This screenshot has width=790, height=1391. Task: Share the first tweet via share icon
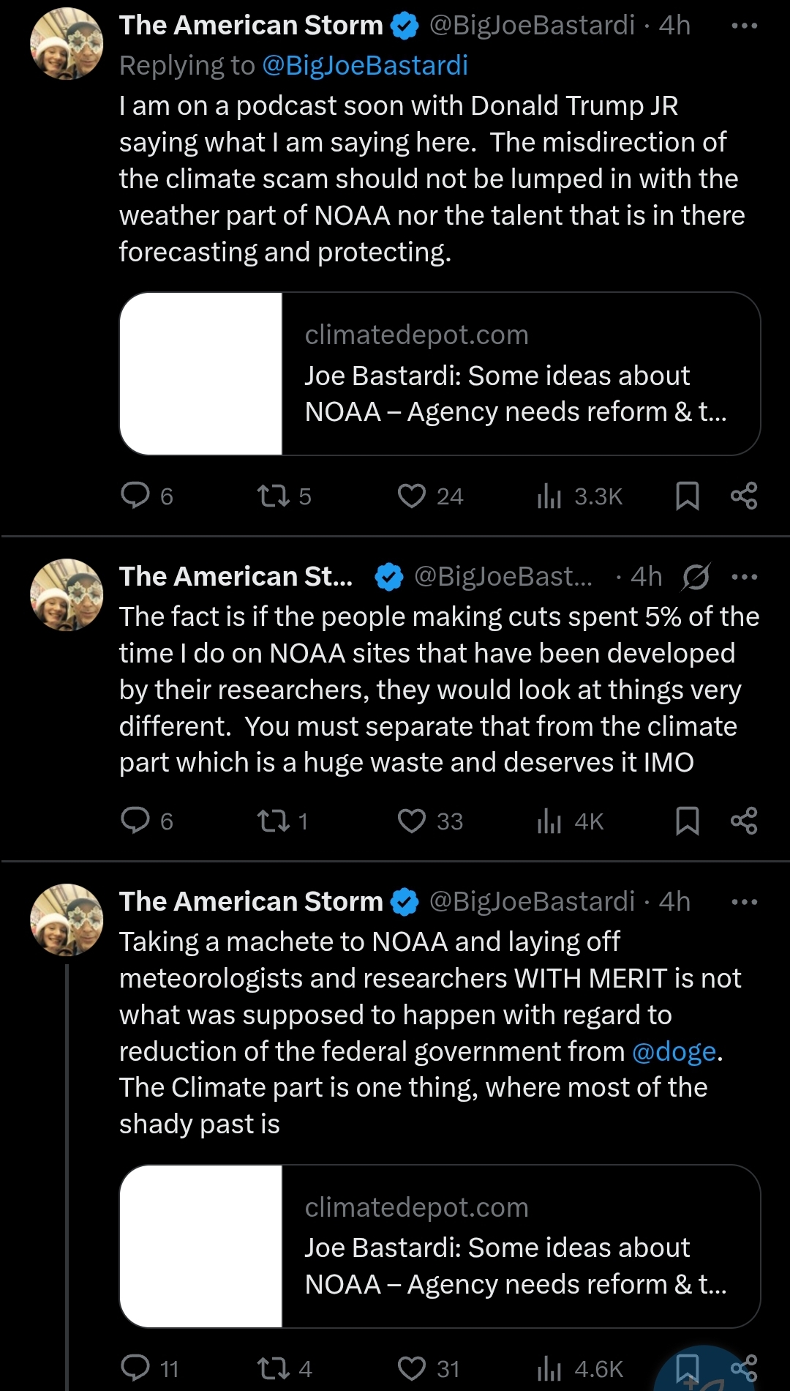tap(744, 496)
